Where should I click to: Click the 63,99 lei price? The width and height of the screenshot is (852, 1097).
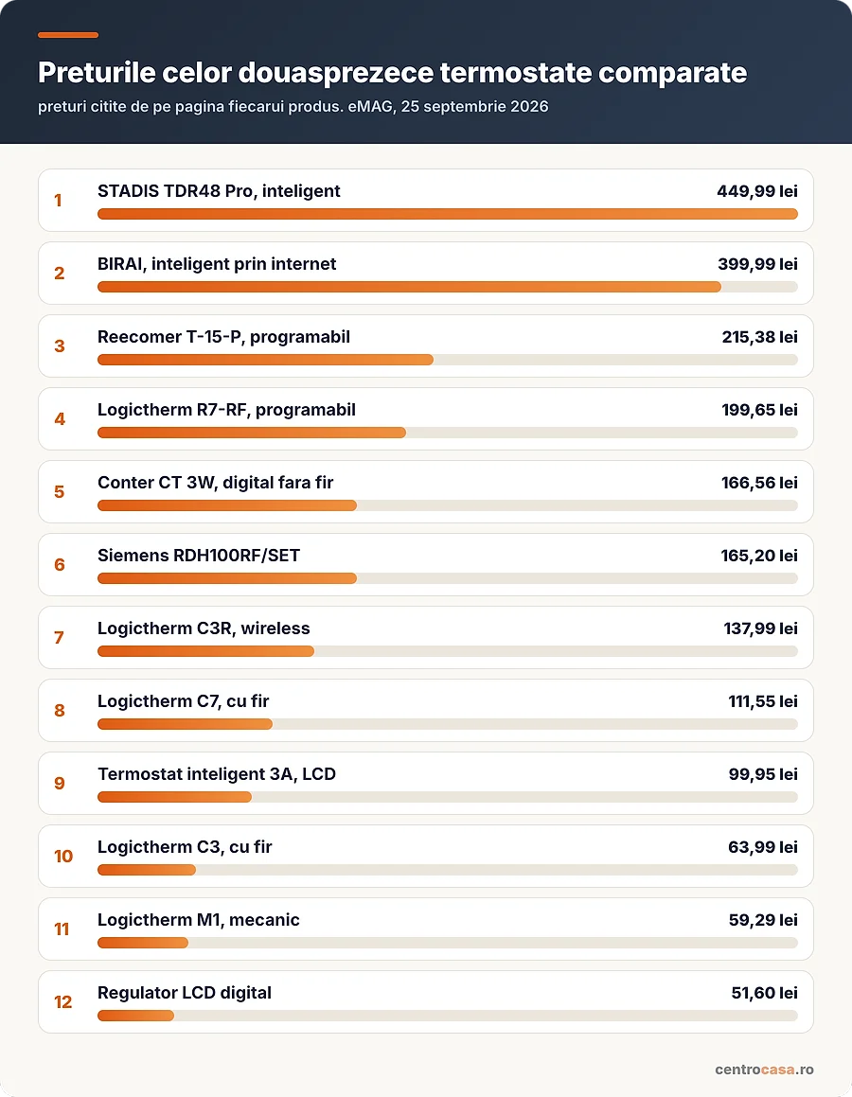(762, 847)
